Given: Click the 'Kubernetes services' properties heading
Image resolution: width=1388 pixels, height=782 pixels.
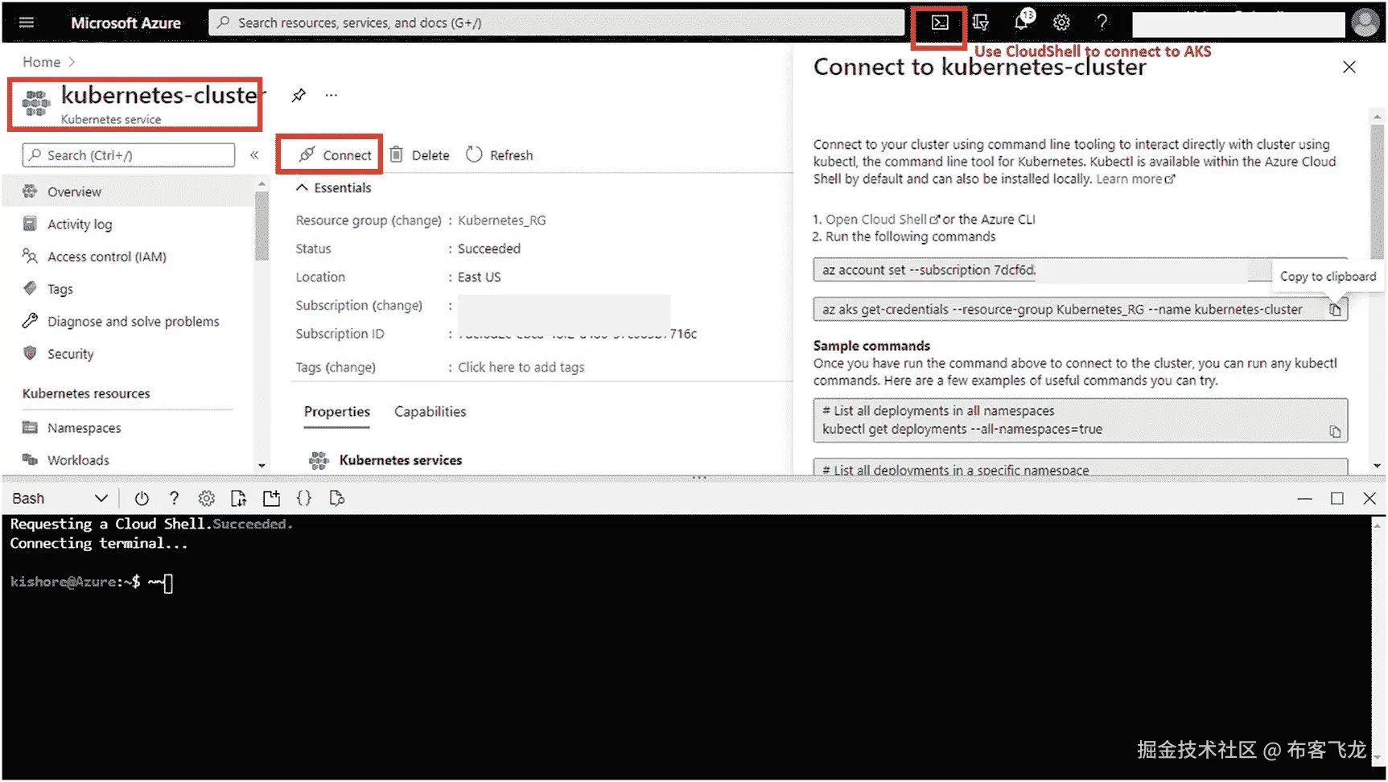Looking at the screenshot, I should pyautogui.click(x=401, y=460).
